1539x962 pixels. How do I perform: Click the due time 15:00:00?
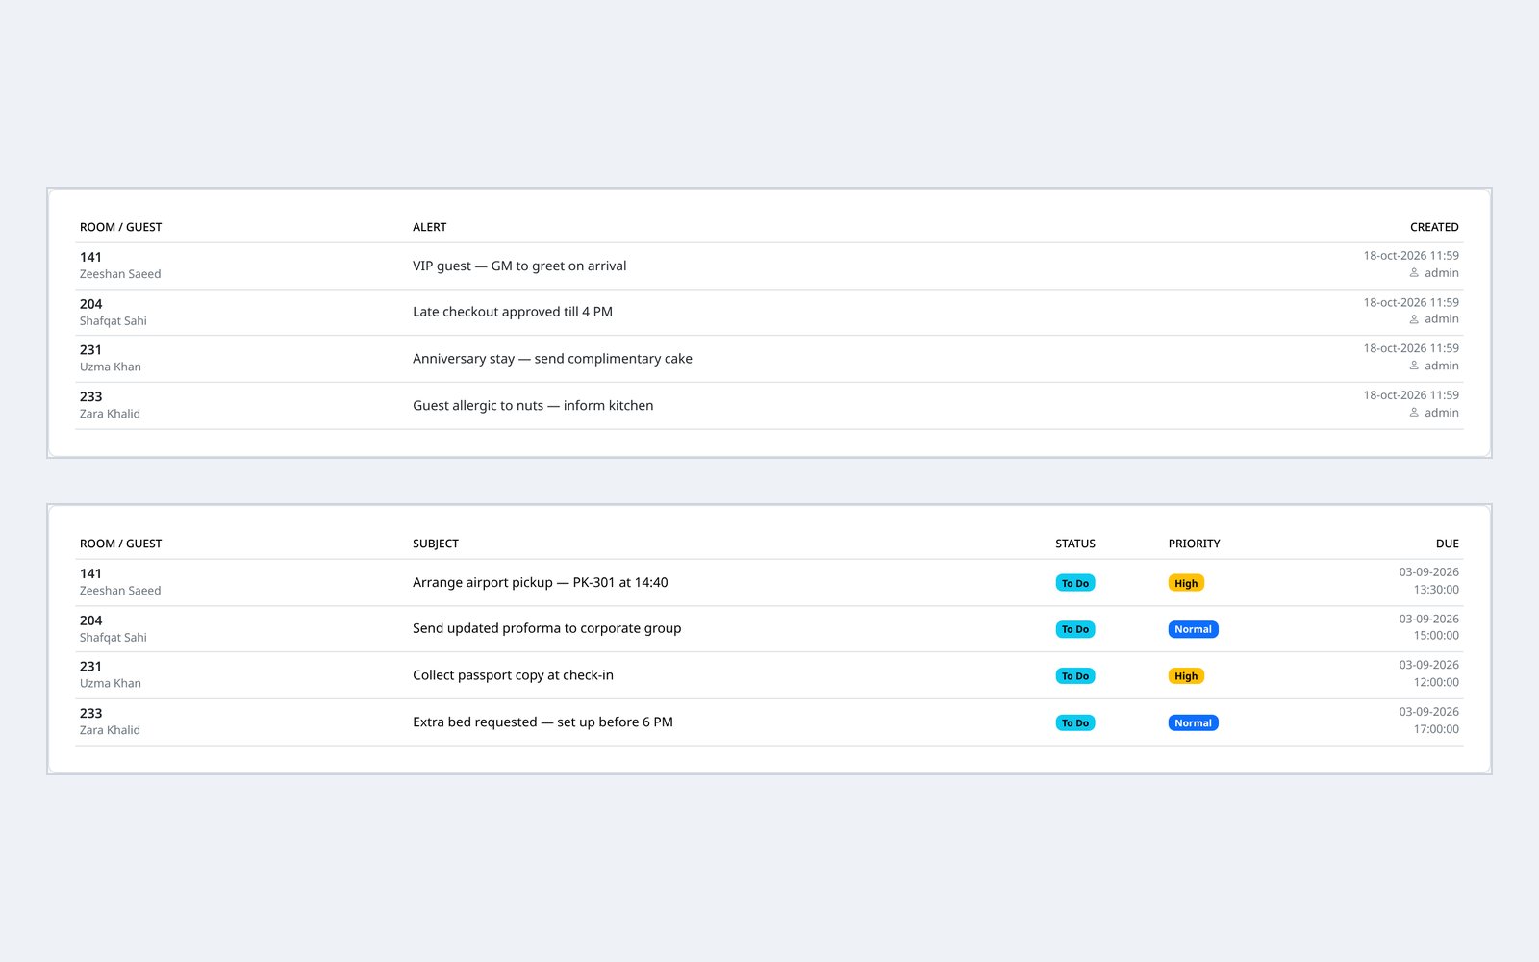click(x=1436, y=636)
